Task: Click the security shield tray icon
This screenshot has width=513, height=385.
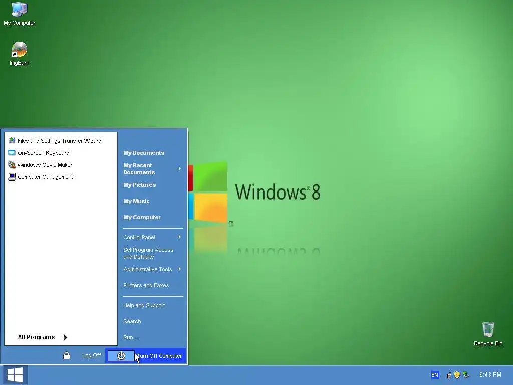Action: 457,375
